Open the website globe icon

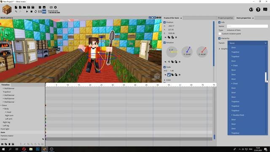pos(251,10)
